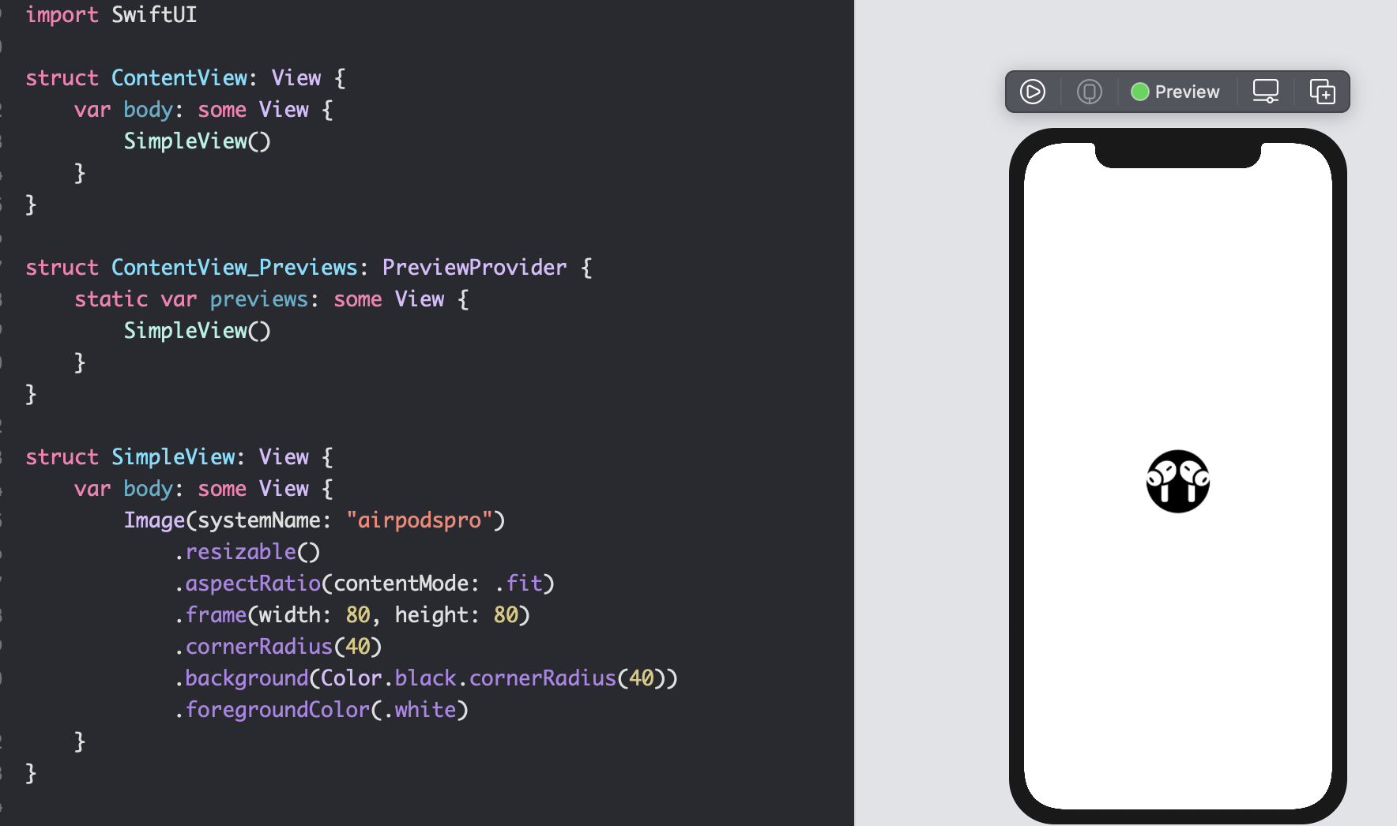
Task: Start Live Preview with the play icon
Action: pyautogui.click(x=1033, y=92)
